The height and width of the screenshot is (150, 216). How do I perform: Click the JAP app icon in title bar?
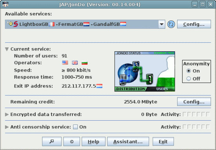click(x=5, y=4)
